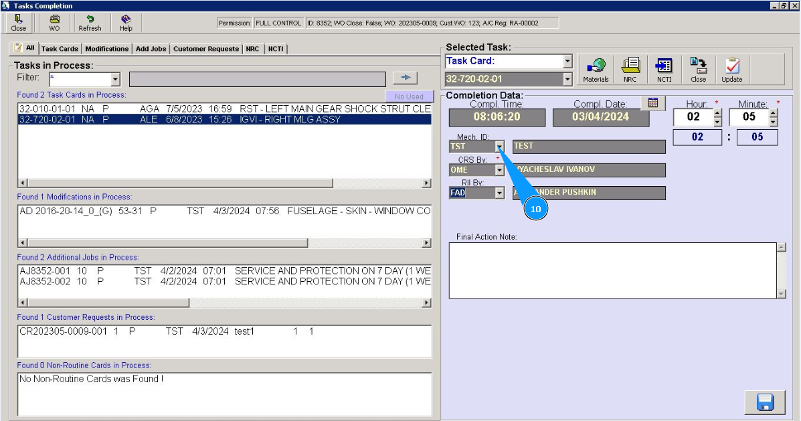Click the Hour input field

click(693, 117)
